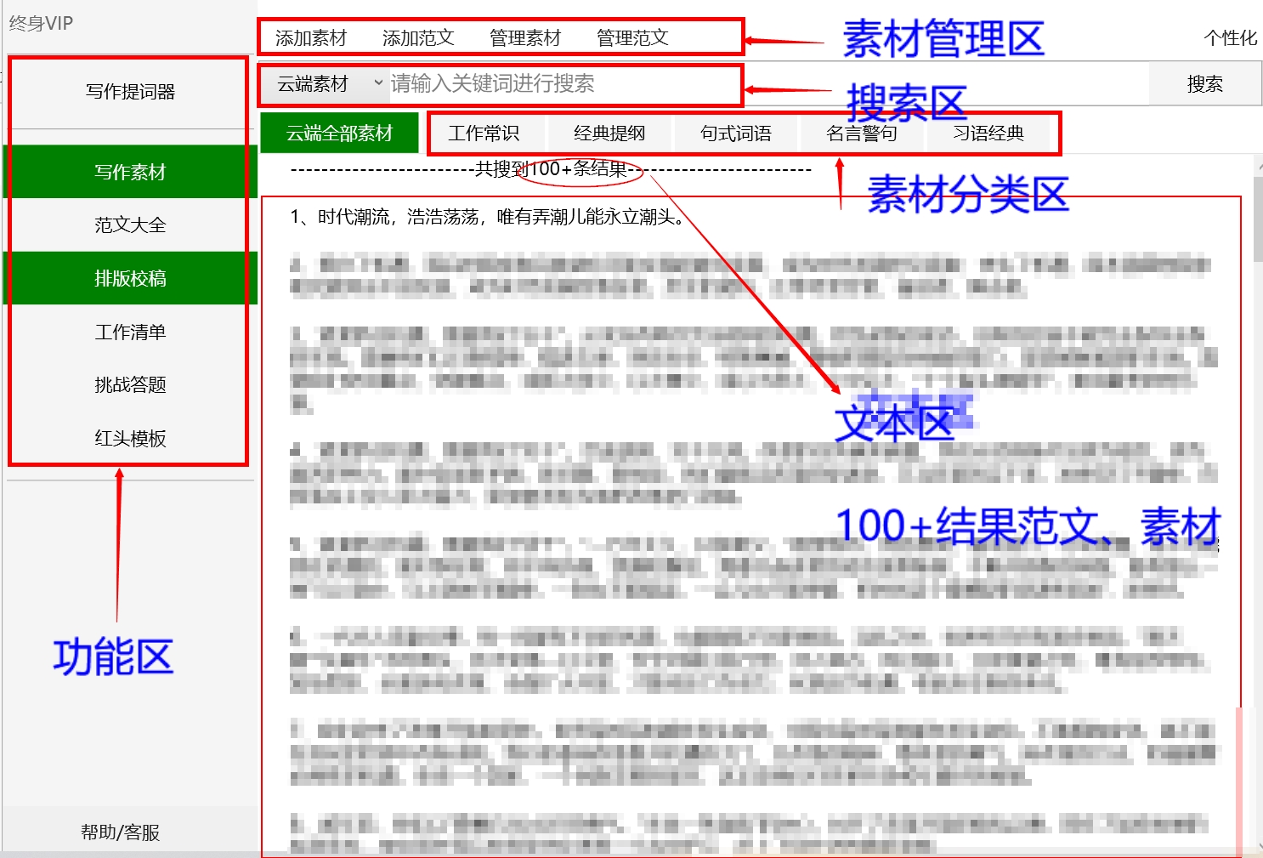Open 范文大全 in the sidebar

click(127, 224)
